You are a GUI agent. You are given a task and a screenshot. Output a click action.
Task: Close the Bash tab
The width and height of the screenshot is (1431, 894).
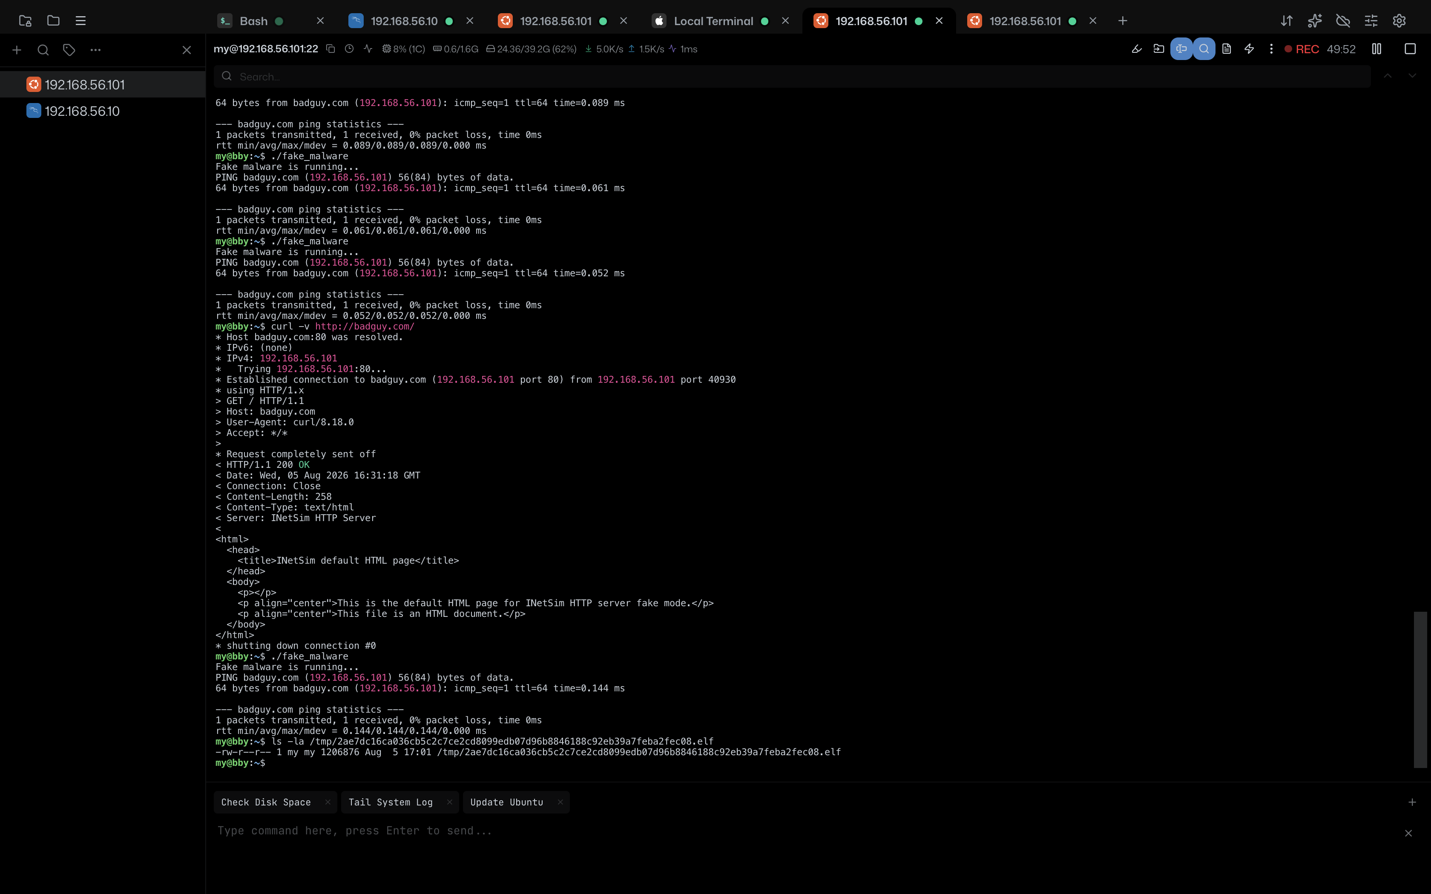tap(320, 21)
